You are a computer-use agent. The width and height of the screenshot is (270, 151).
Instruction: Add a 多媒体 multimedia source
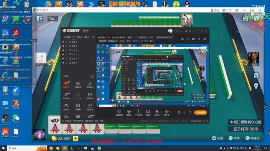[x=148, y=113]
